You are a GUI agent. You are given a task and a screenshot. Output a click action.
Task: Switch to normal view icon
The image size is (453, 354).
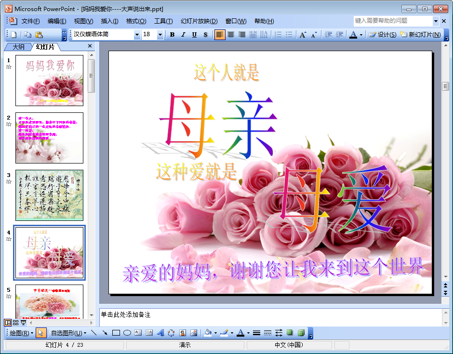8,323
